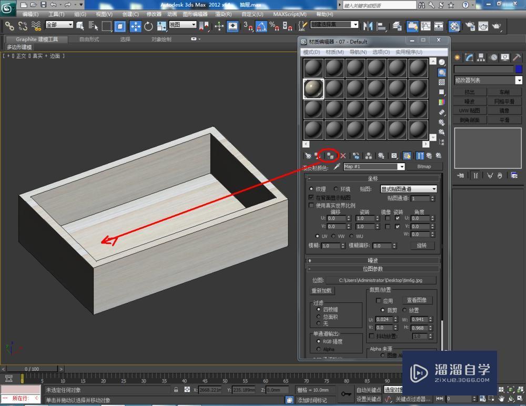Screen dimensions: 526x406
Task: Switch to the Graphite建模工具 tab
Action: pos(36,38)
